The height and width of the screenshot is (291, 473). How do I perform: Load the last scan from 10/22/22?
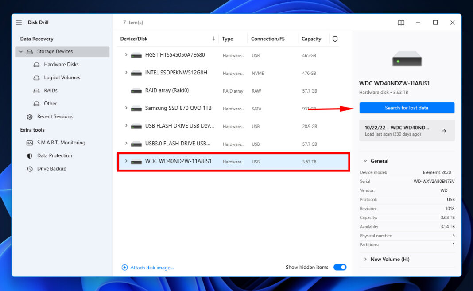[407, 131]
